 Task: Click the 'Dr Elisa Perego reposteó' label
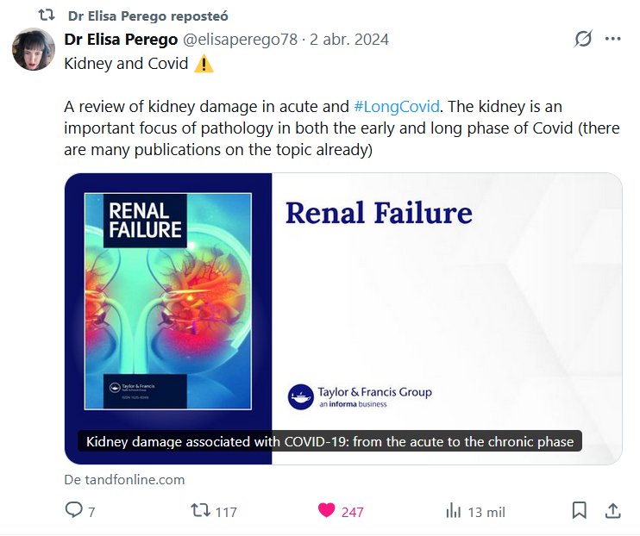148,16
